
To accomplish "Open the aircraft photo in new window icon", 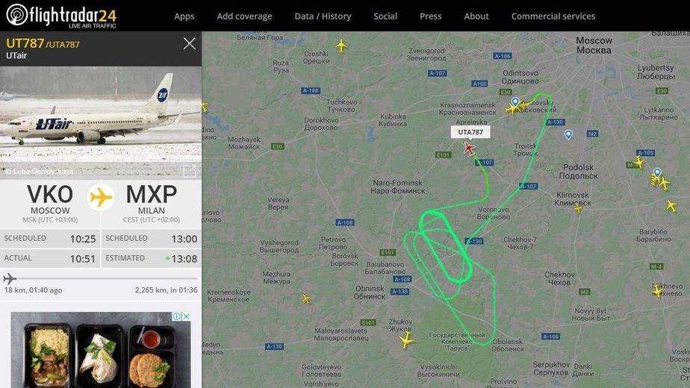I will coord(189,171).
